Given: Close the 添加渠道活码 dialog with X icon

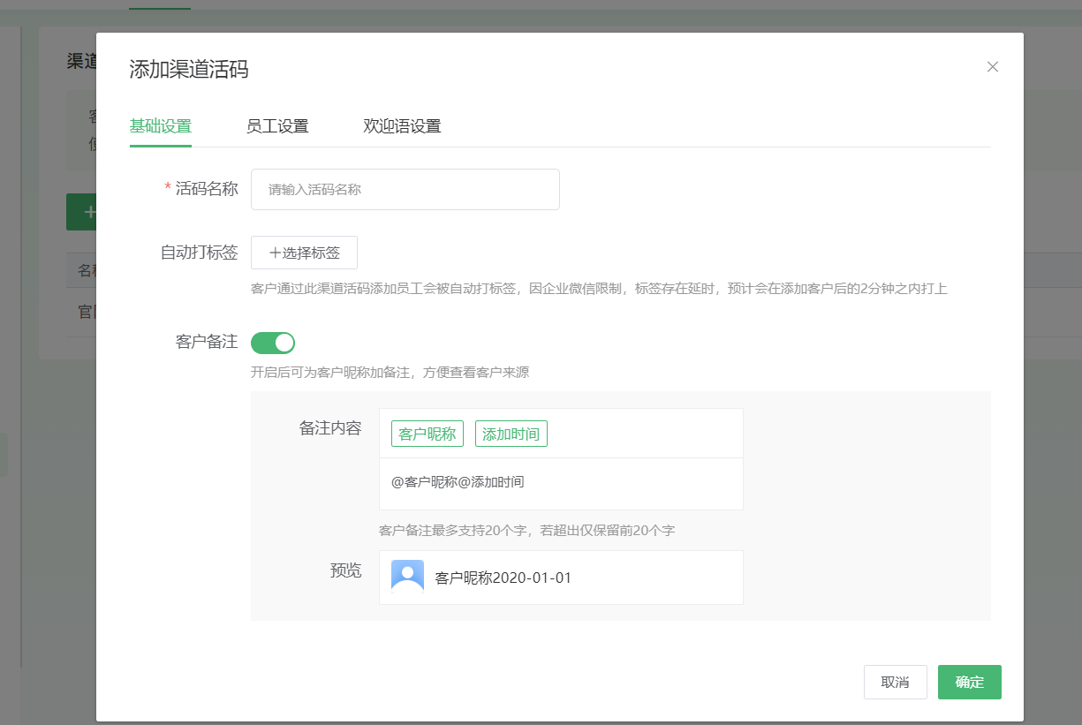Looking at the screenshot, I should pos(992,67).
